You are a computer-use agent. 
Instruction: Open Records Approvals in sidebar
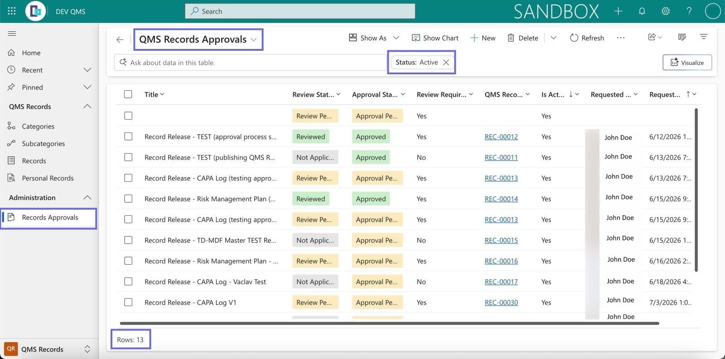coord(49,218)
